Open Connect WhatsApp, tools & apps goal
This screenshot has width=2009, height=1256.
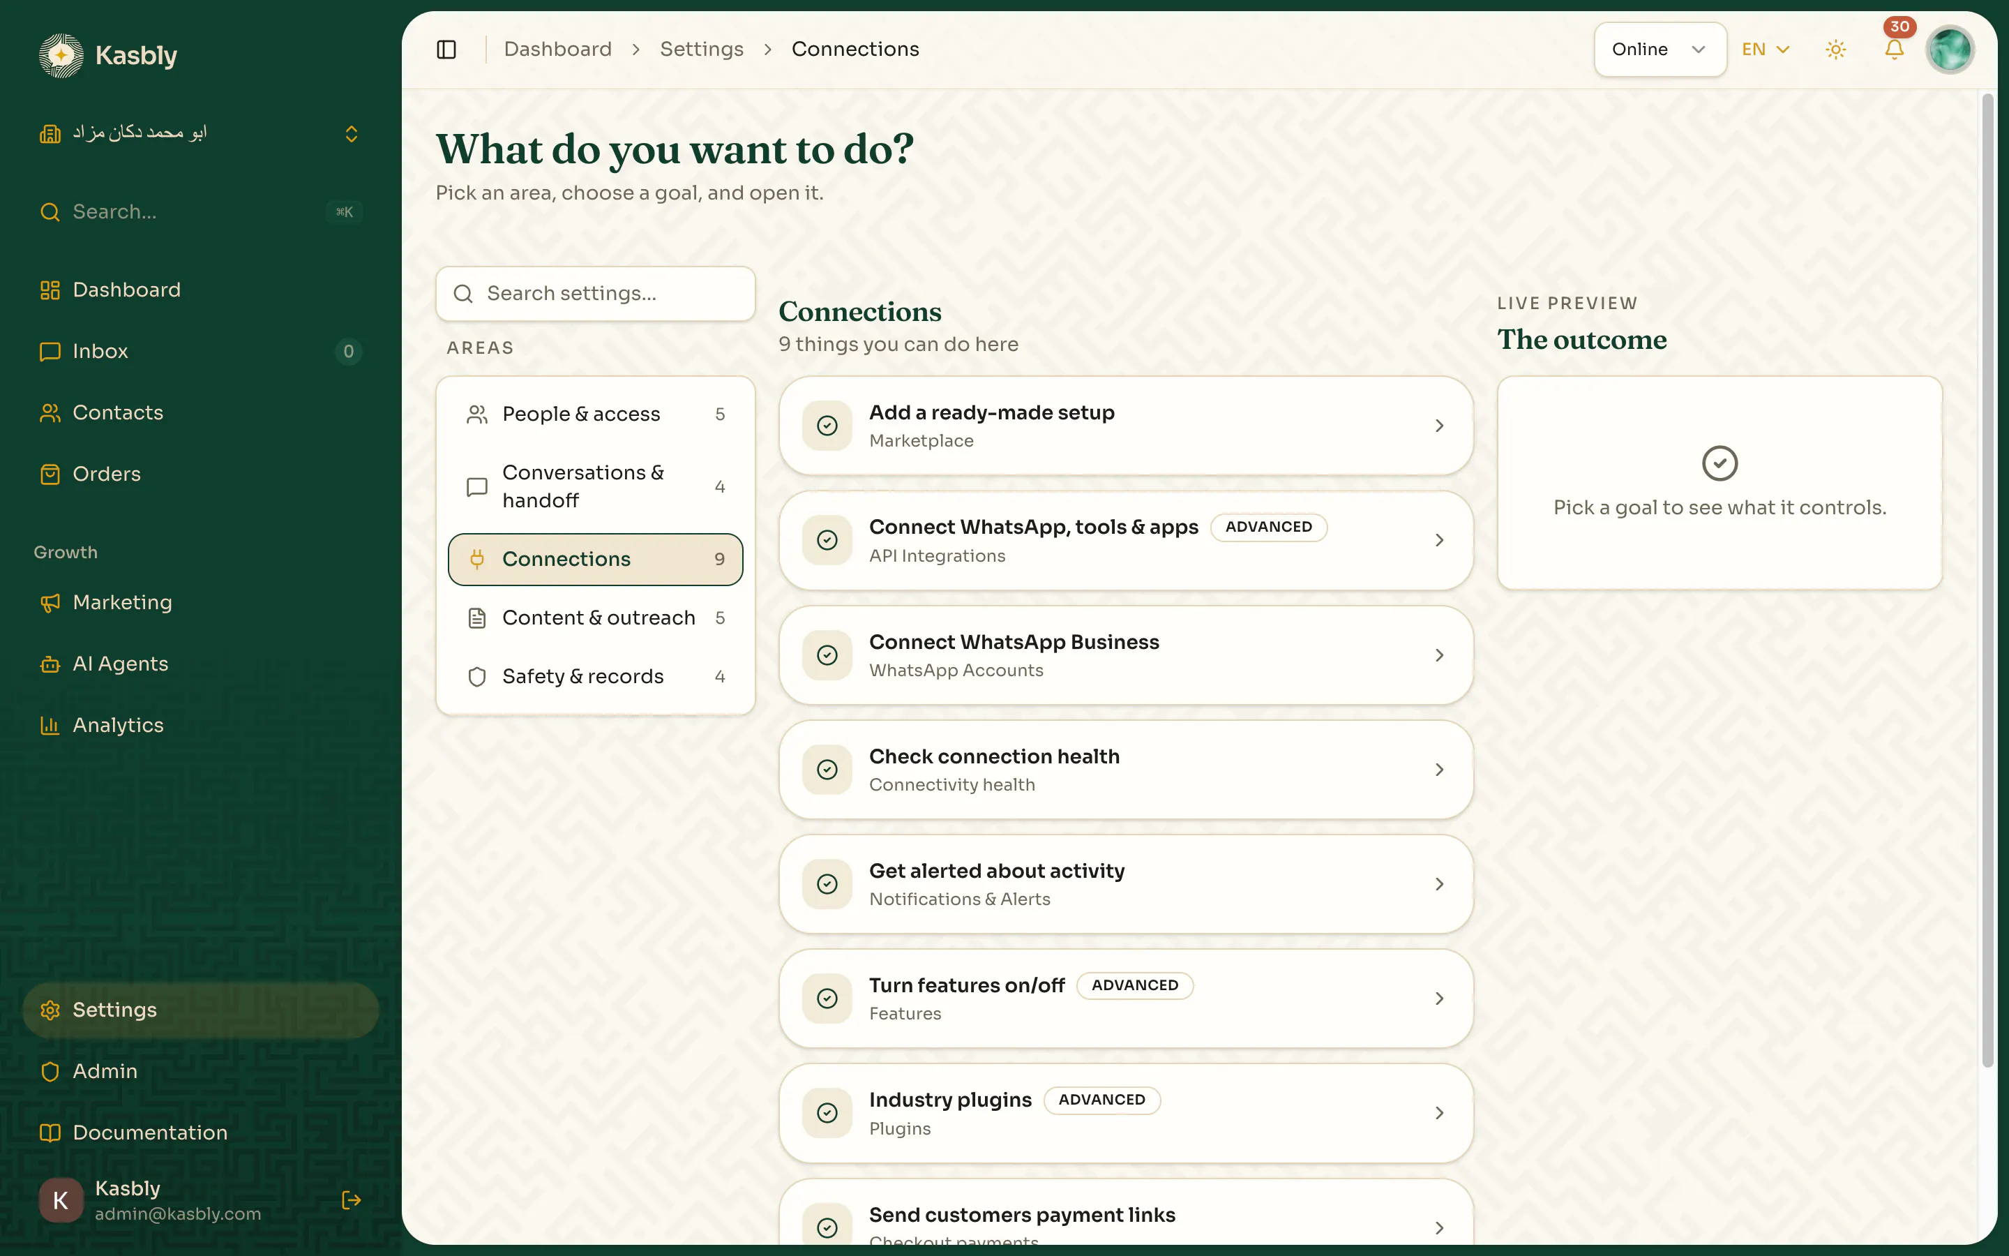pos(1126,540)
